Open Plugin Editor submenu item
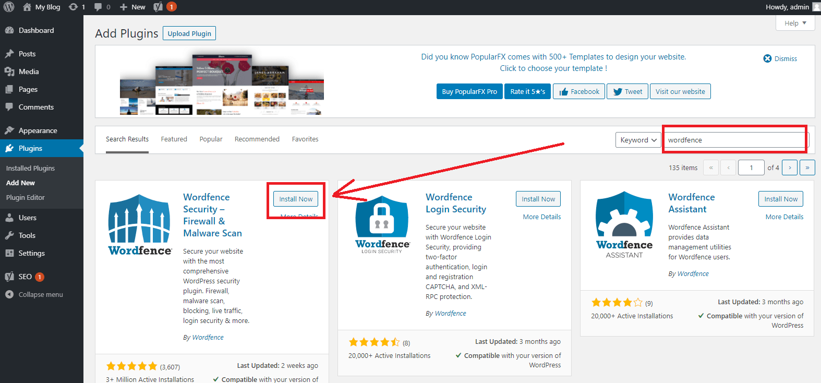Screen dimensions: 821x383 25,197
